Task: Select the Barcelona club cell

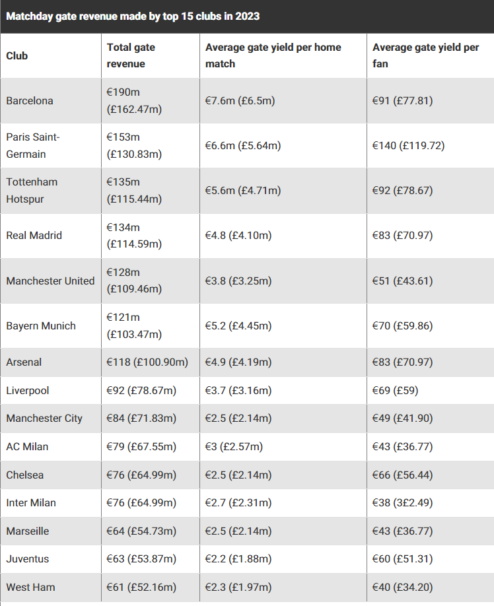Action: tap(30, 101)
